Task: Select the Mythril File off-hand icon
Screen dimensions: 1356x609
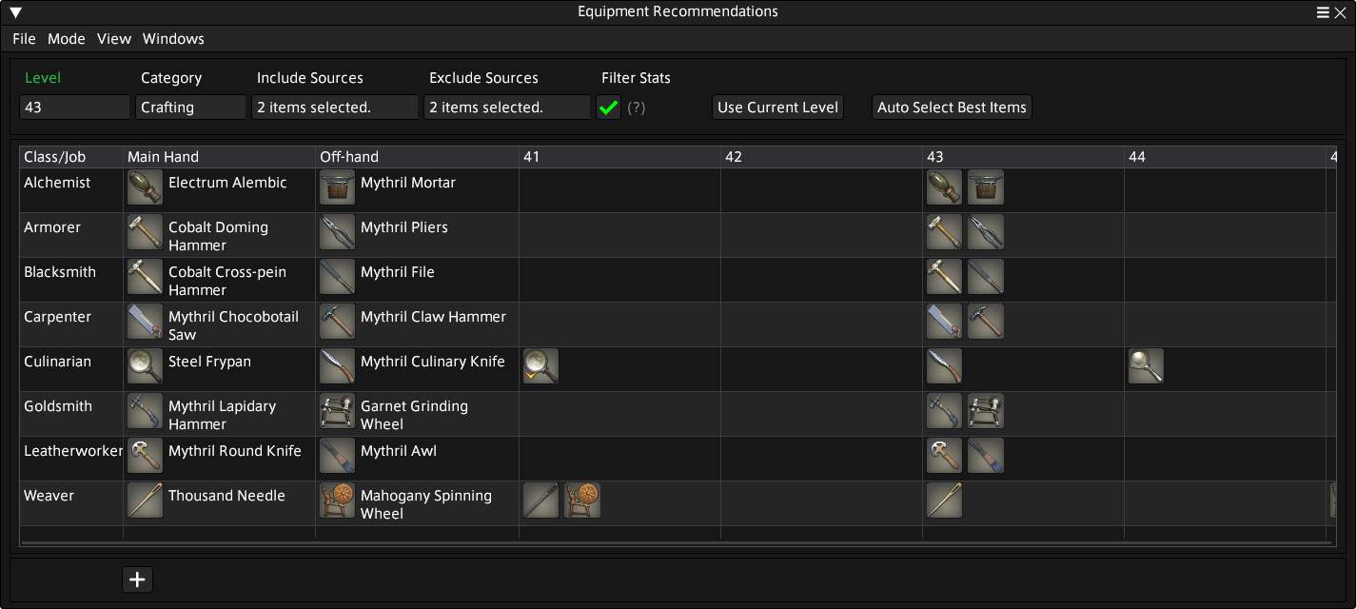Action: click(337, 276)
